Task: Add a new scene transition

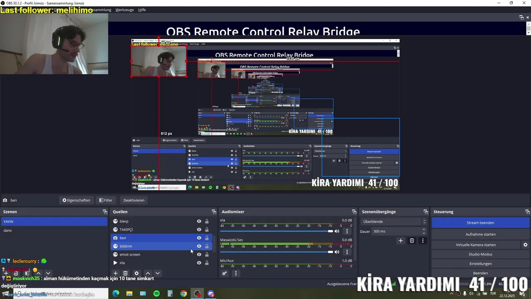Action: point(401,240)
